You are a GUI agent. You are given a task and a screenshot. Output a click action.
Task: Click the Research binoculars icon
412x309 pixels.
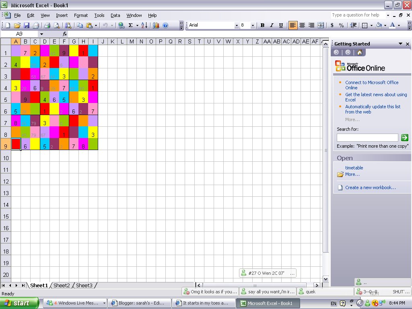(68, 25)
